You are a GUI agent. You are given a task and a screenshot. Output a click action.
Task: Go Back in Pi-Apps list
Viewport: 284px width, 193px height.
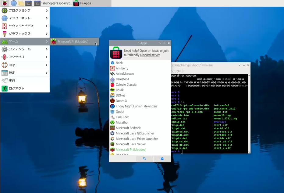[x=140, y=63]
